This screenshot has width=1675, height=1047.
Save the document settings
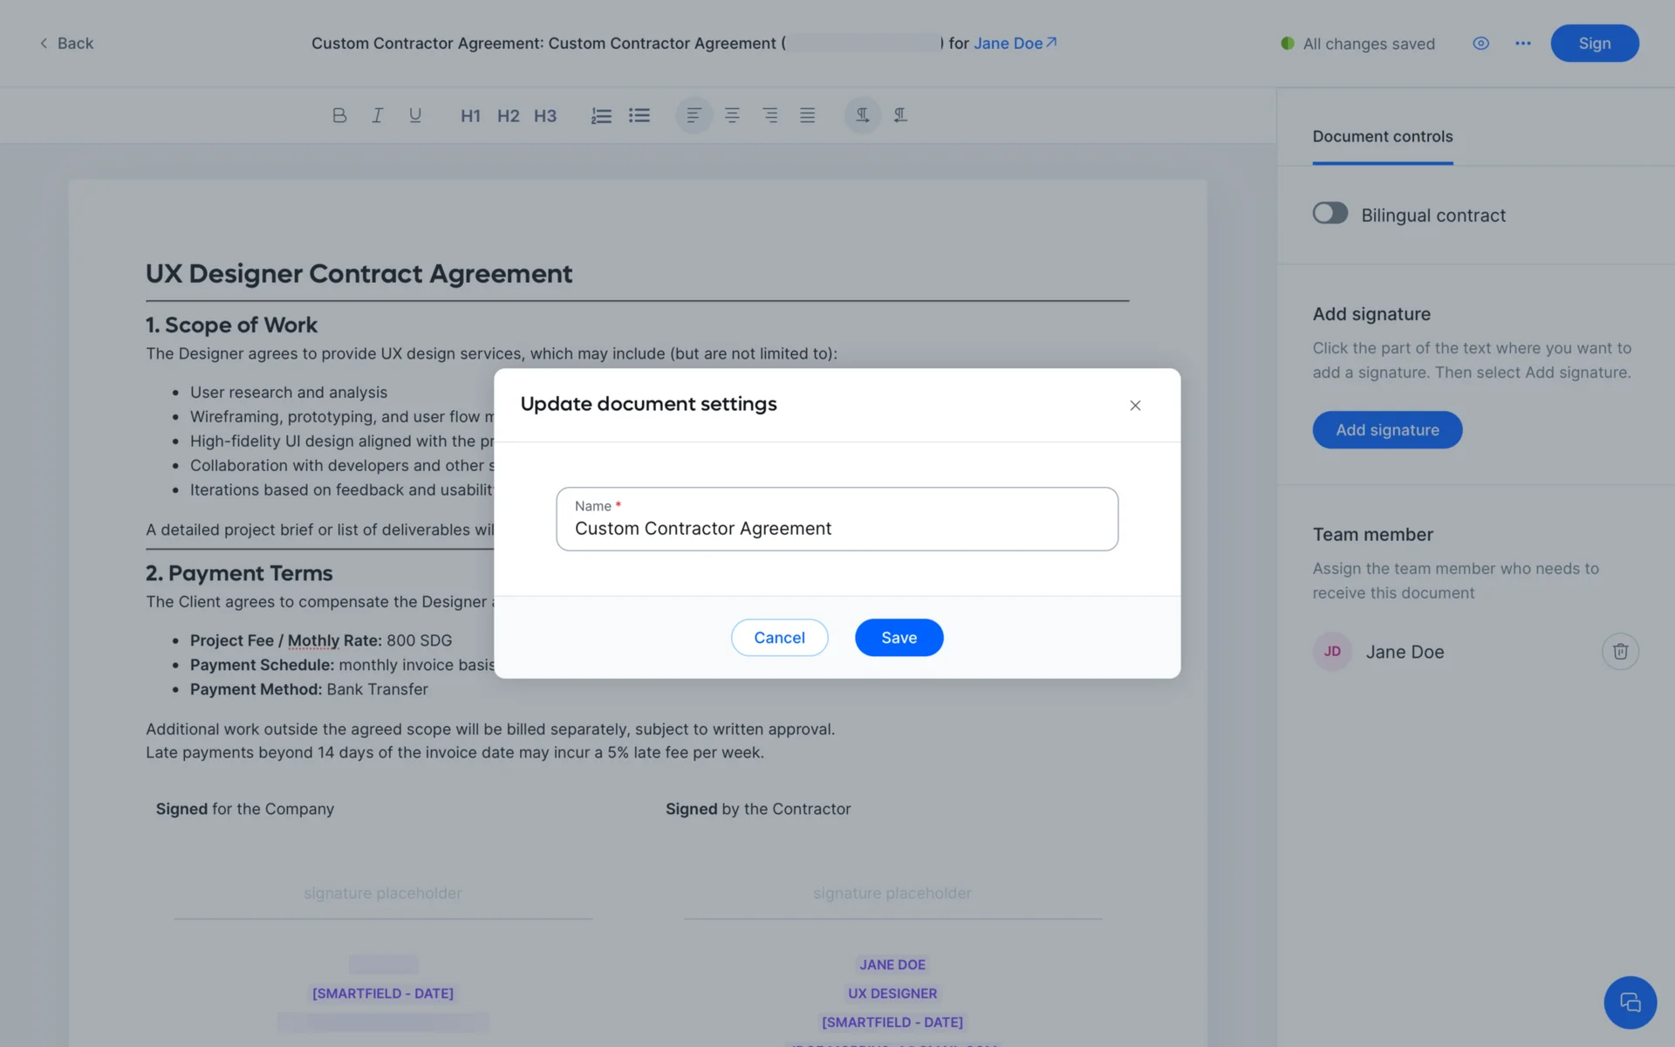[899, 638]
